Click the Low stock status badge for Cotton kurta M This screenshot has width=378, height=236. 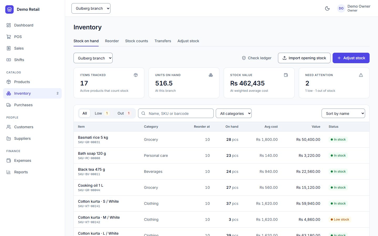coord(340,219)
